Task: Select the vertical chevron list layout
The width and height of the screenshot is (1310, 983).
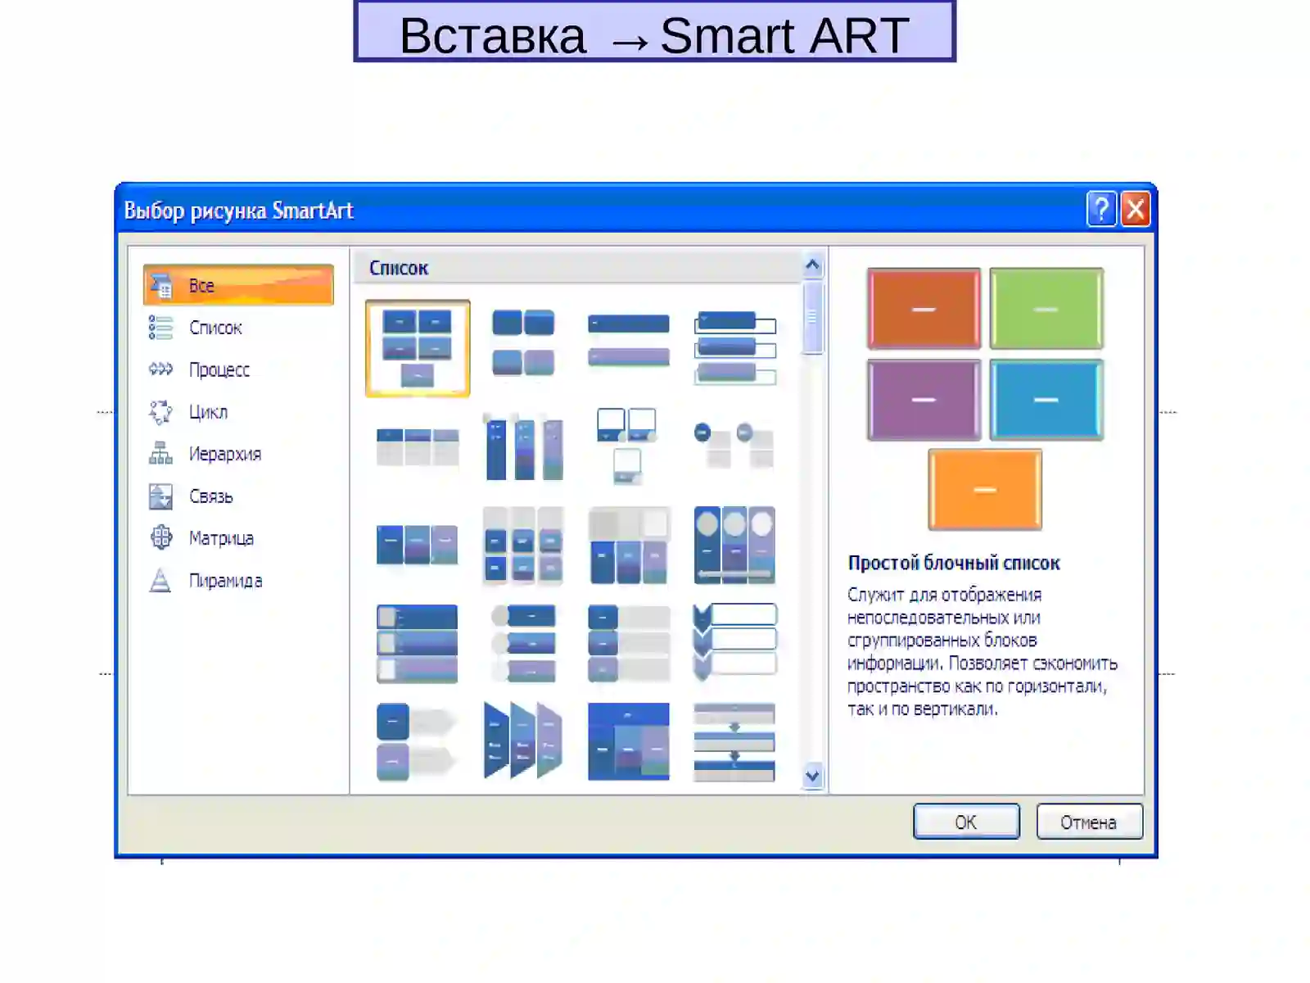Action: [x=734, y=643]
